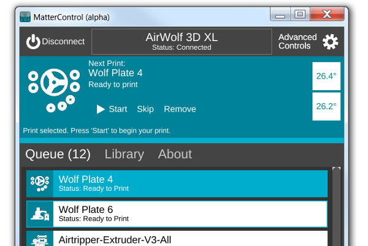
Task: Maximize the MatterControl window
Action: pos(300,14)
